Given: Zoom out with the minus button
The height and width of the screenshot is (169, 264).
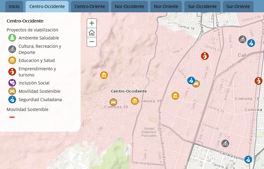Looking at the screenshot, I should point(92,42).
